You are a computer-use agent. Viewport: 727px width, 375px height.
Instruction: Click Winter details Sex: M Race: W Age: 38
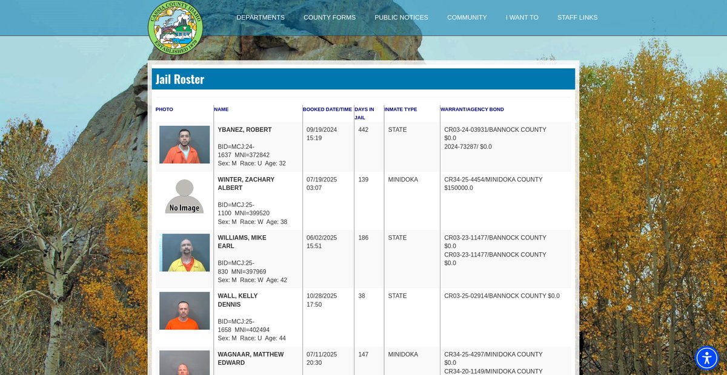click(x=253, y=222)
